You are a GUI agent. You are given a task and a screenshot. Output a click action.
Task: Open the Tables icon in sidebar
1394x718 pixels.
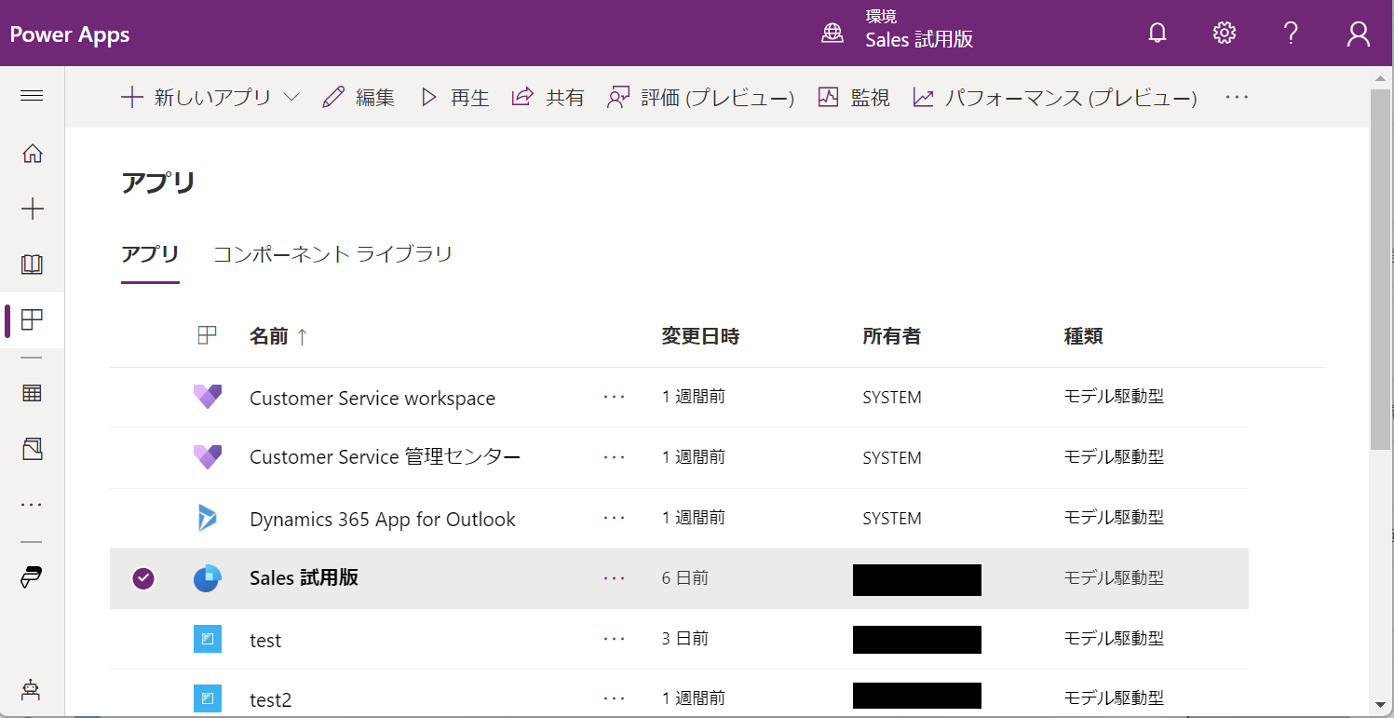[x=32, y=393]
